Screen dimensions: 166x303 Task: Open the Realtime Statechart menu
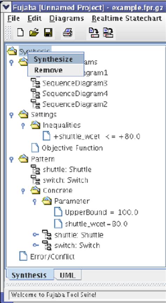127,18
